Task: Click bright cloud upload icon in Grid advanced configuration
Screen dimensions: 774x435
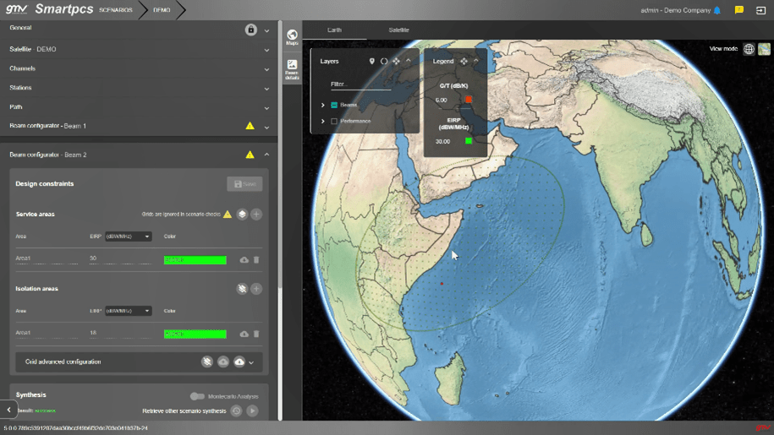Action: 239,362
